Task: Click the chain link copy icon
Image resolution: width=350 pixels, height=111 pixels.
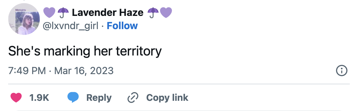Action: pos(133,97)
